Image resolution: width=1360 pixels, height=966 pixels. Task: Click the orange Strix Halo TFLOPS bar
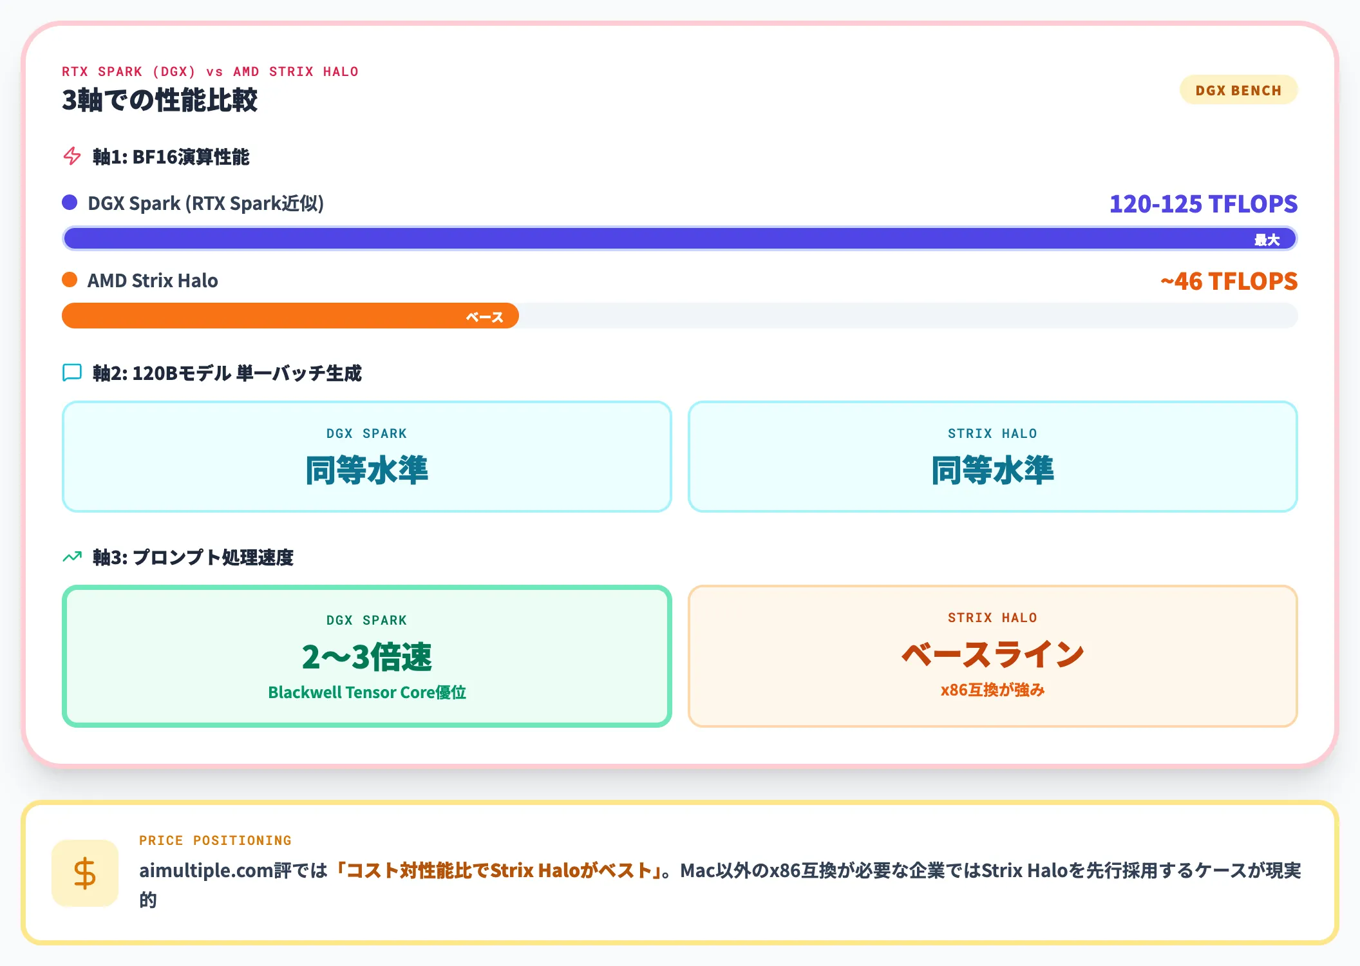290,316
